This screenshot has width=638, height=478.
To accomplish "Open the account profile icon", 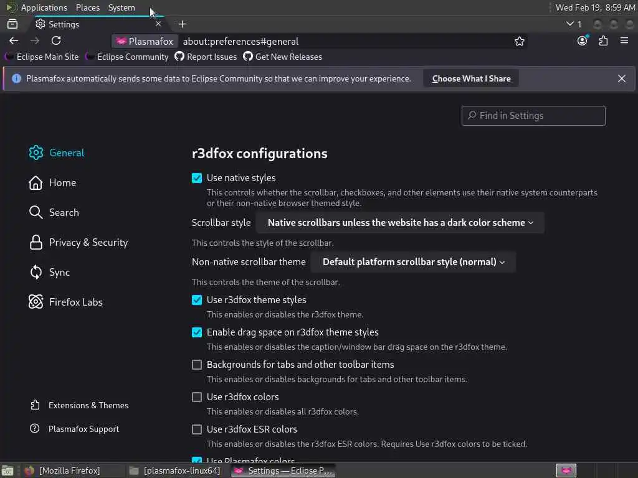I will (583, 40).
